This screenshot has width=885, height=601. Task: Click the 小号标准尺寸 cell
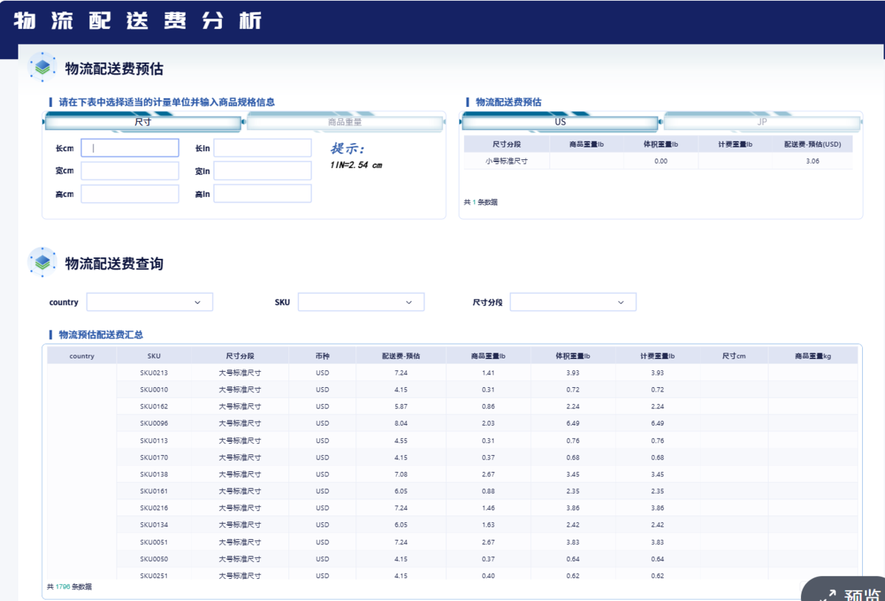point(507,161)
